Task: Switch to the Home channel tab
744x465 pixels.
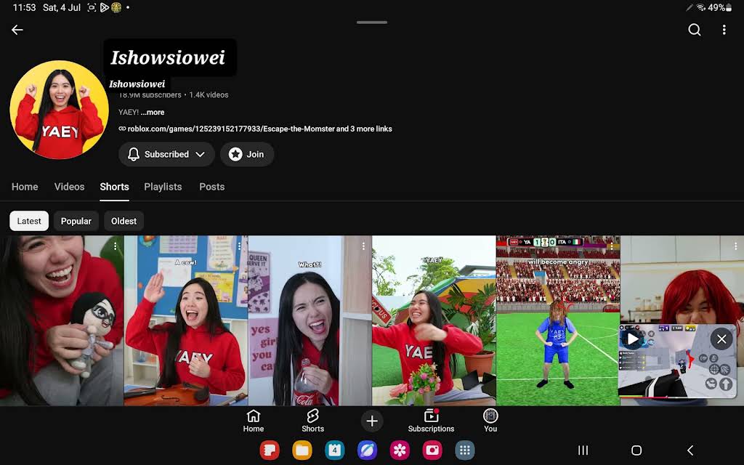Action: [x=25, y=187]
